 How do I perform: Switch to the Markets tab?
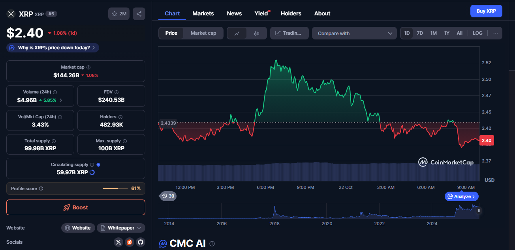203,13
